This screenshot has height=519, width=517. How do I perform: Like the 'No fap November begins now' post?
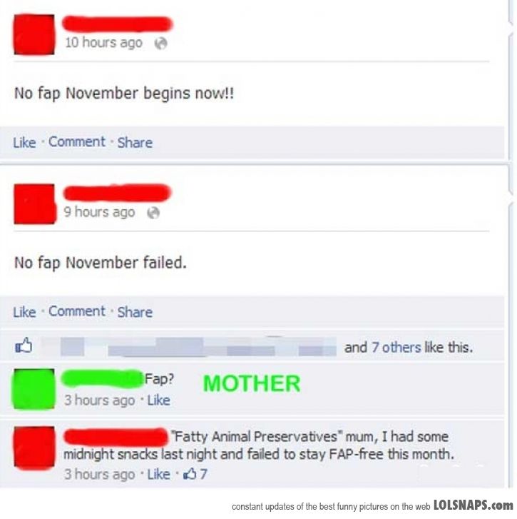pos(24,143)
